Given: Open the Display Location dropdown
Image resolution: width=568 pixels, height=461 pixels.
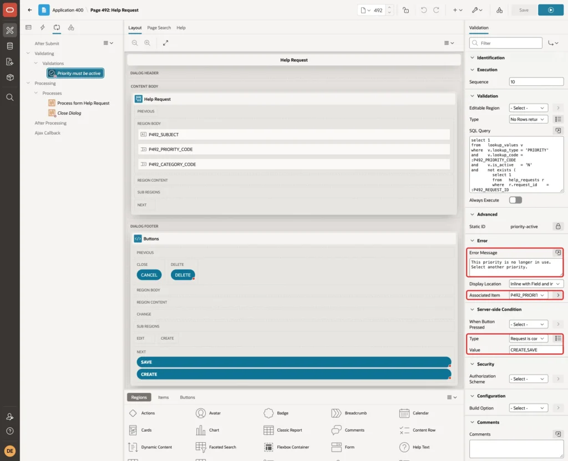Looking at the screenshot, I should (536, 284).
